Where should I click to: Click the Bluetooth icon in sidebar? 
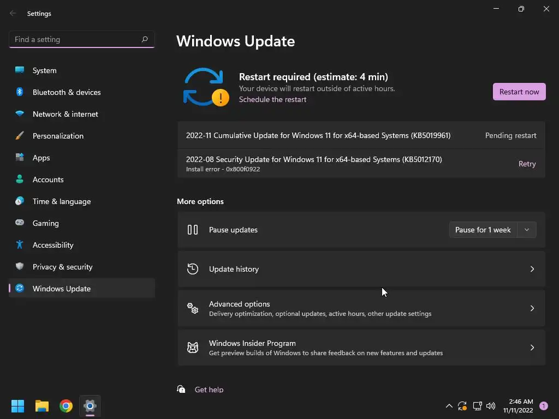point(20,92)
